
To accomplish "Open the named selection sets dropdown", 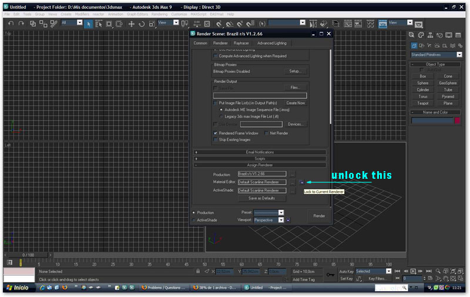I will pos(303,22).
